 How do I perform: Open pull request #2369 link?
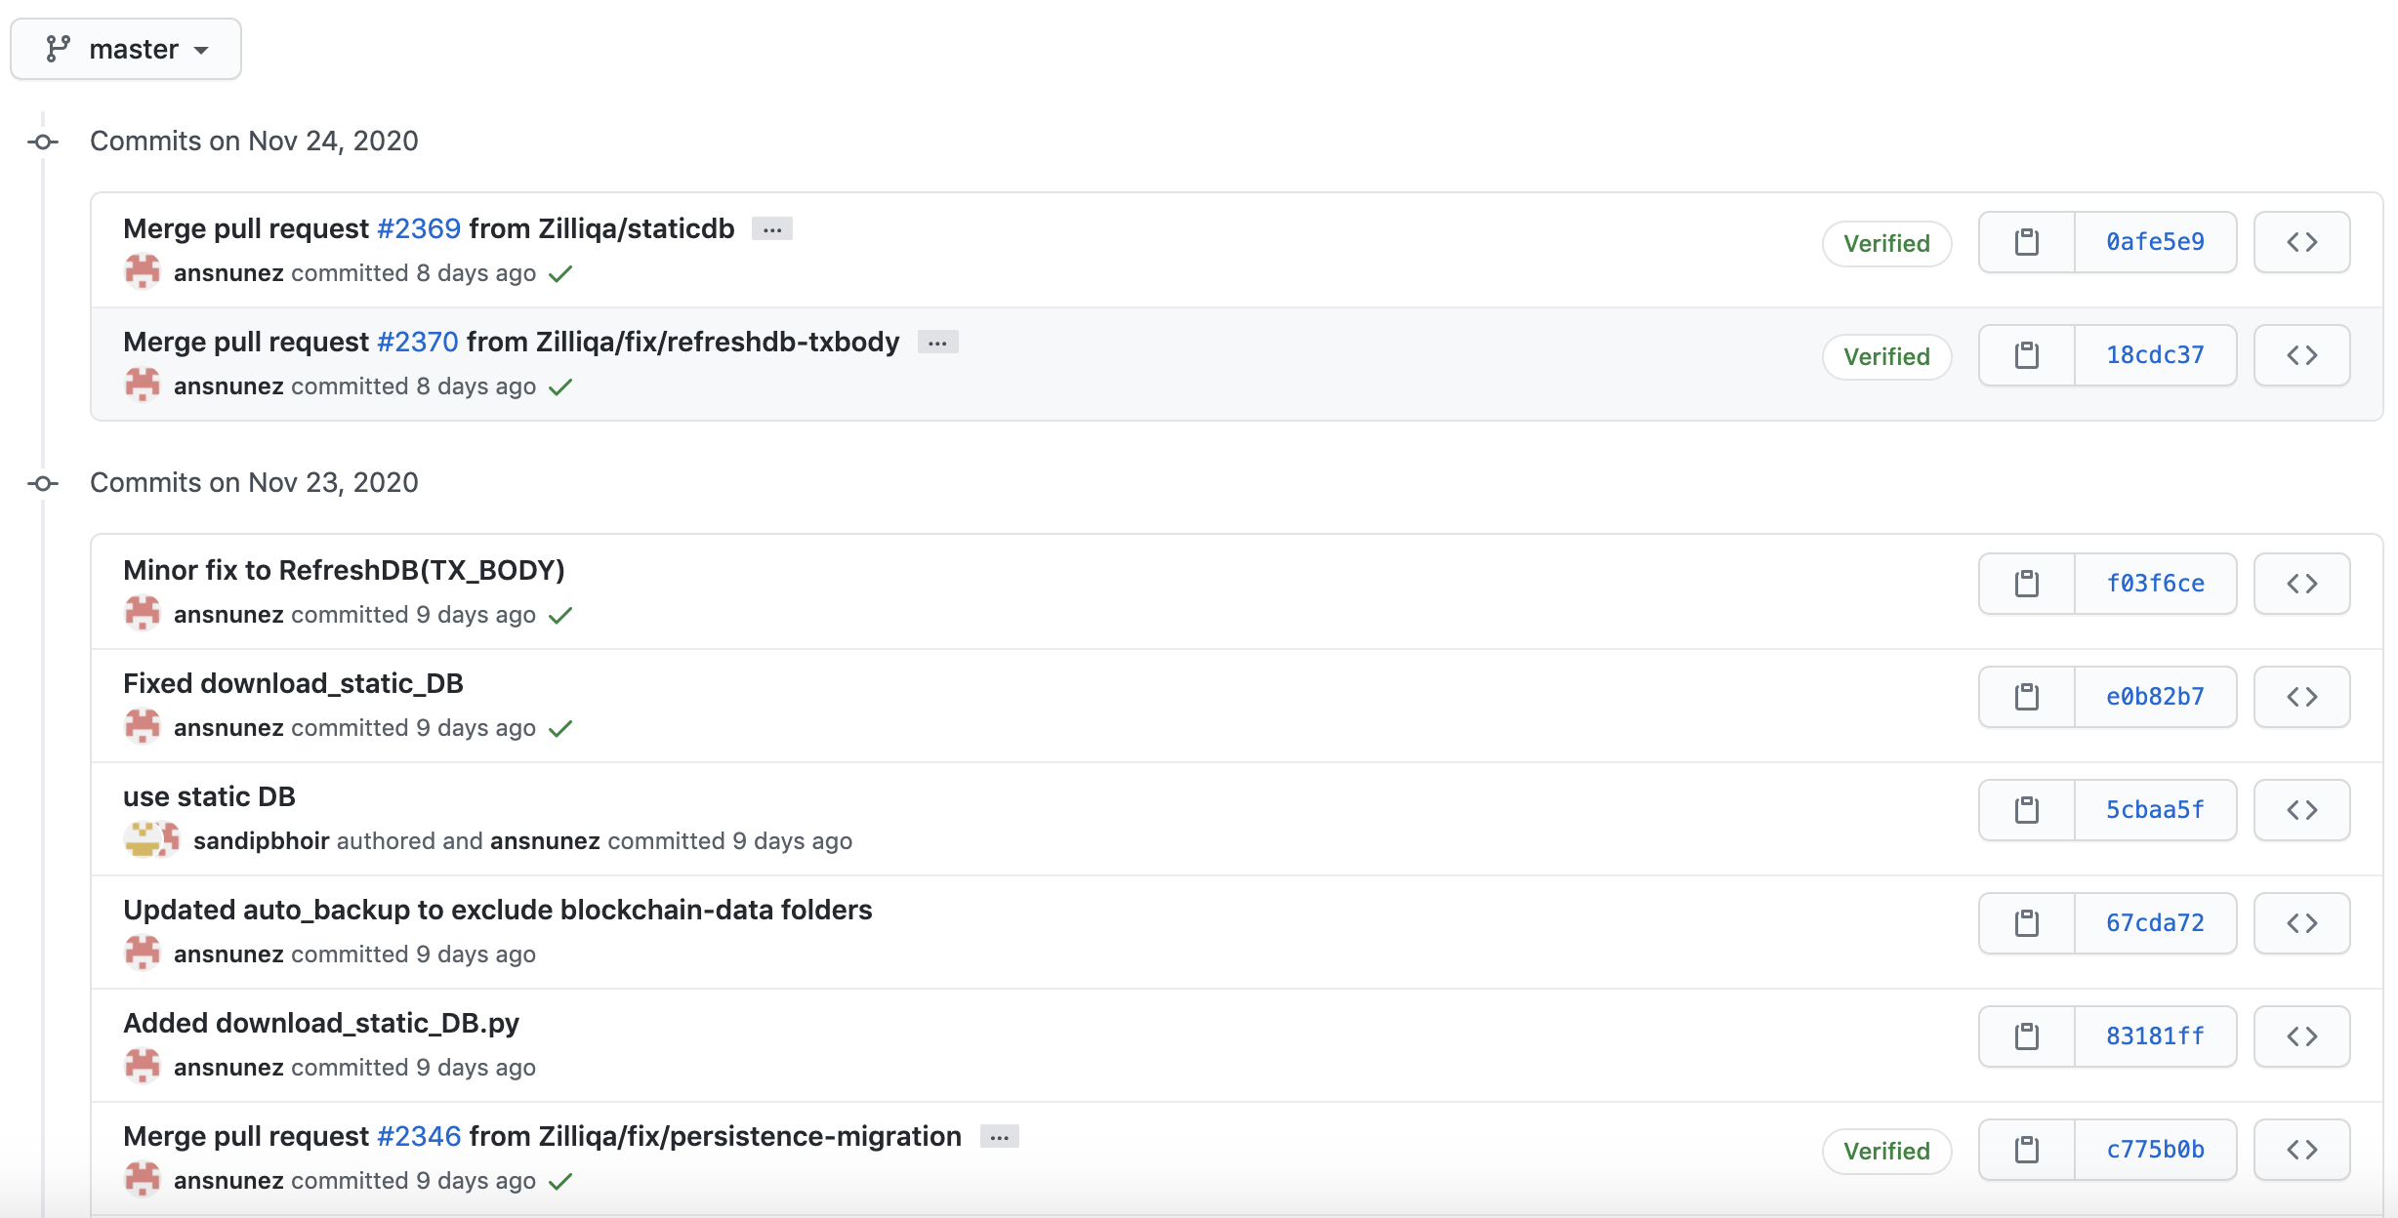(x=419, y=228)
